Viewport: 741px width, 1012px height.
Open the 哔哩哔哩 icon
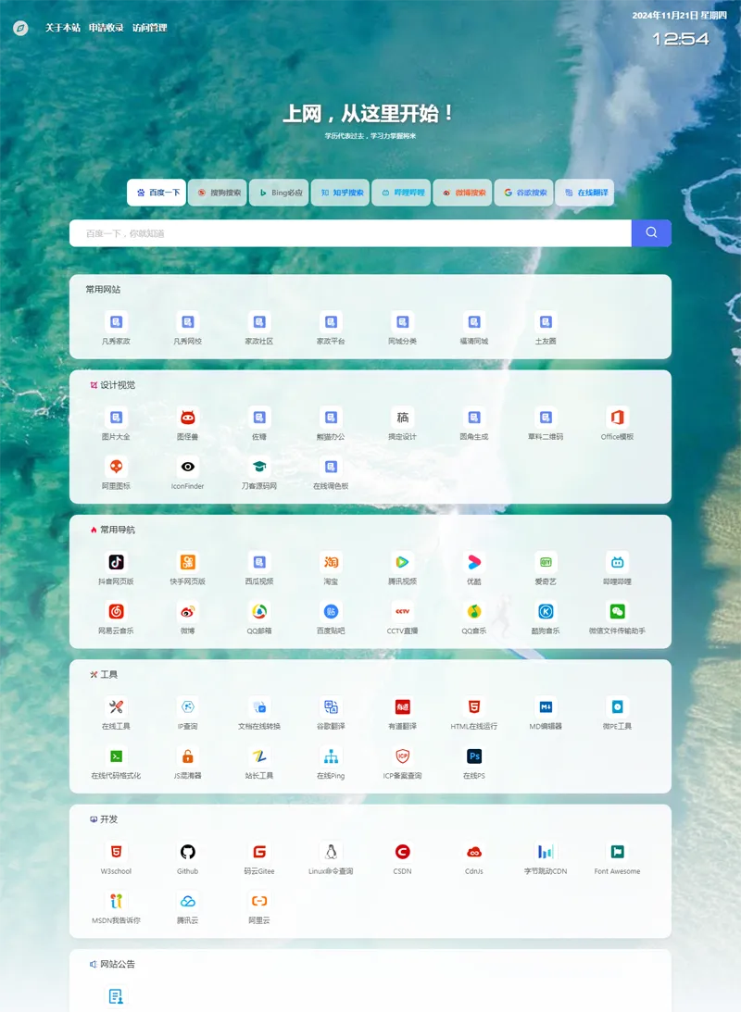[616, 564]
